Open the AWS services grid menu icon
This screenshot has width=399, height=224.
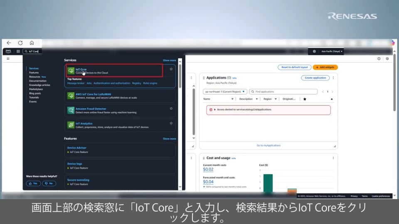pyautogui.click(x=18, y=51)
